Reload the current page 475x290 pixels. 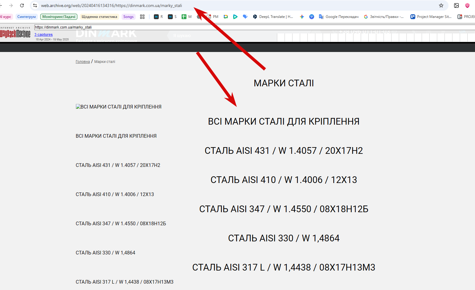(x=22, y=5)
